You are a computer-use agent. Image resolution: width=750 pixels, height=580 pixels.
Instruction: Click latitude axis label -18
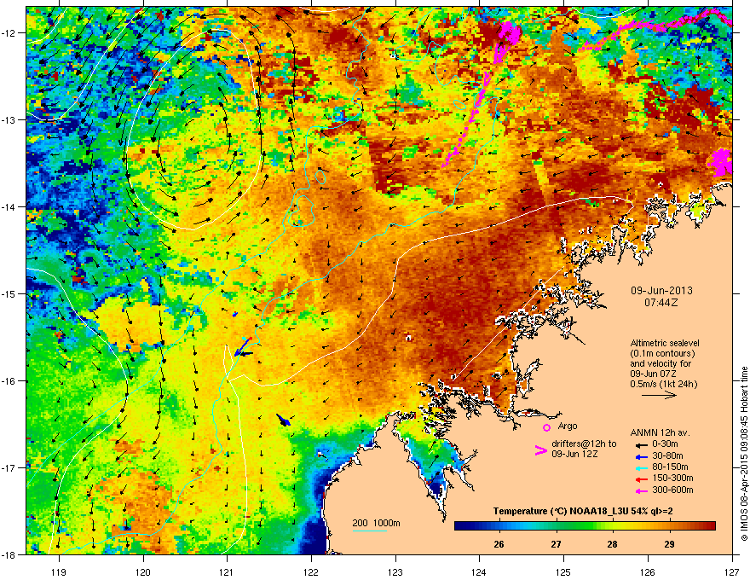9,554
